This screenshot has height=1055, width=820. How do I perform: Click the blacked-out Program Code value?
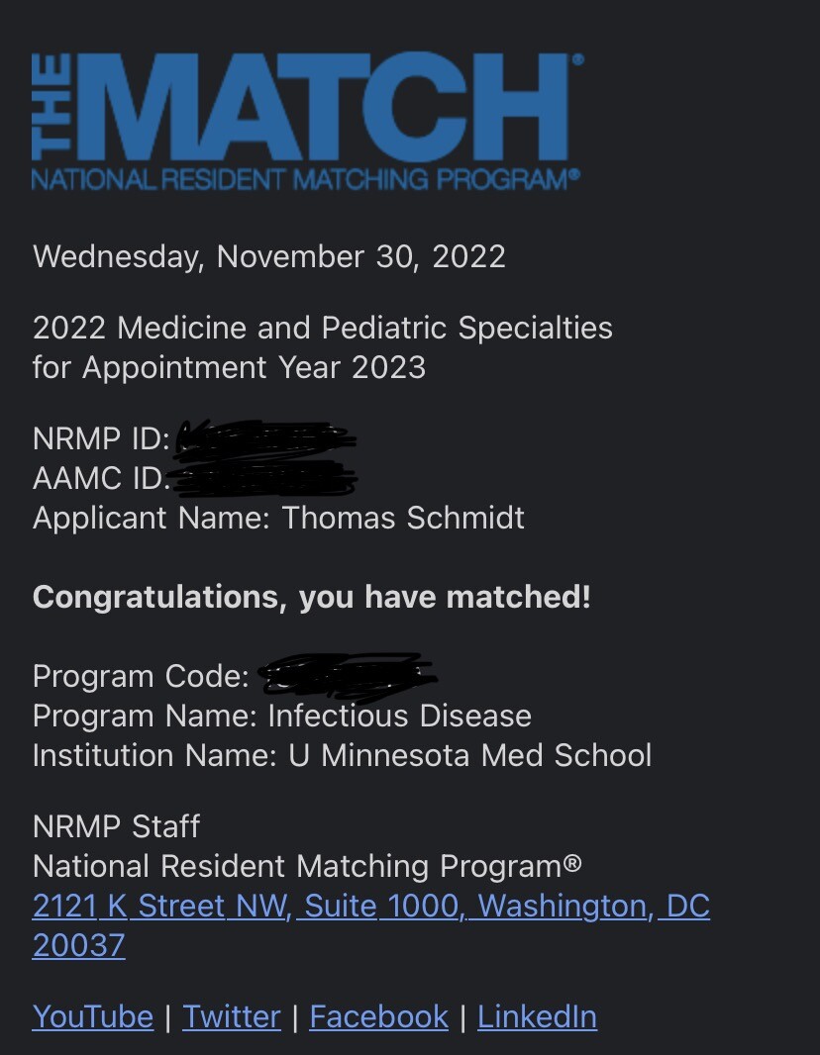coord(347,674)
